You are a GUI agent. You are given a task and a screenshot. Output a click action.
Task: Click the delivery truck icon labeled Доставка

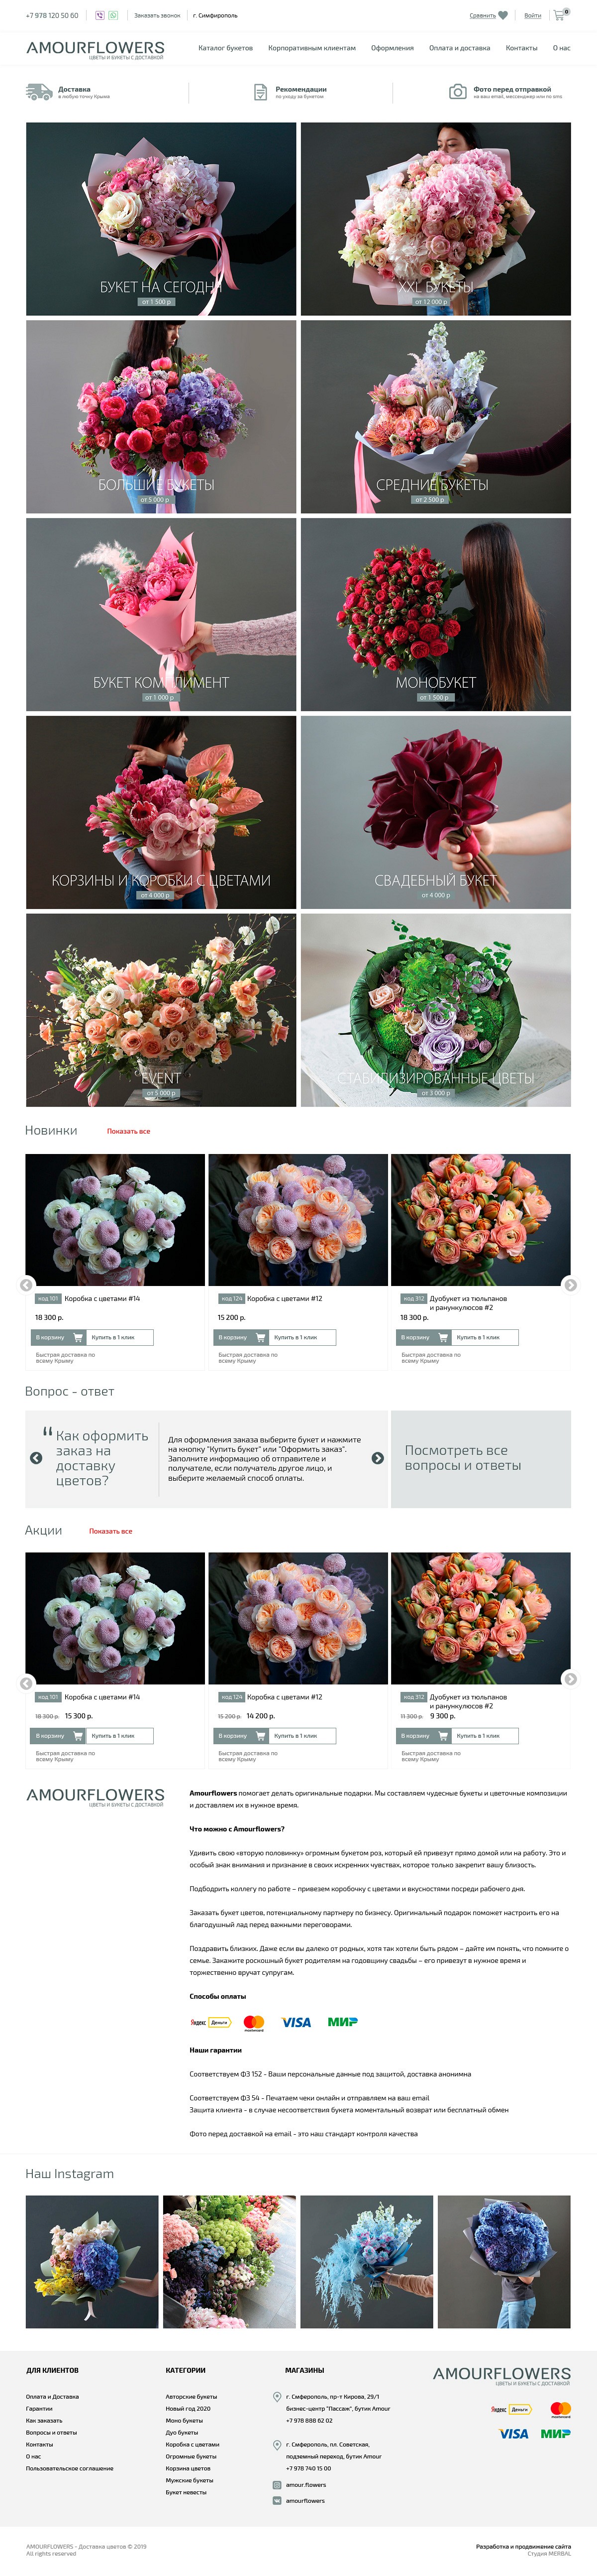pos(39,92)
